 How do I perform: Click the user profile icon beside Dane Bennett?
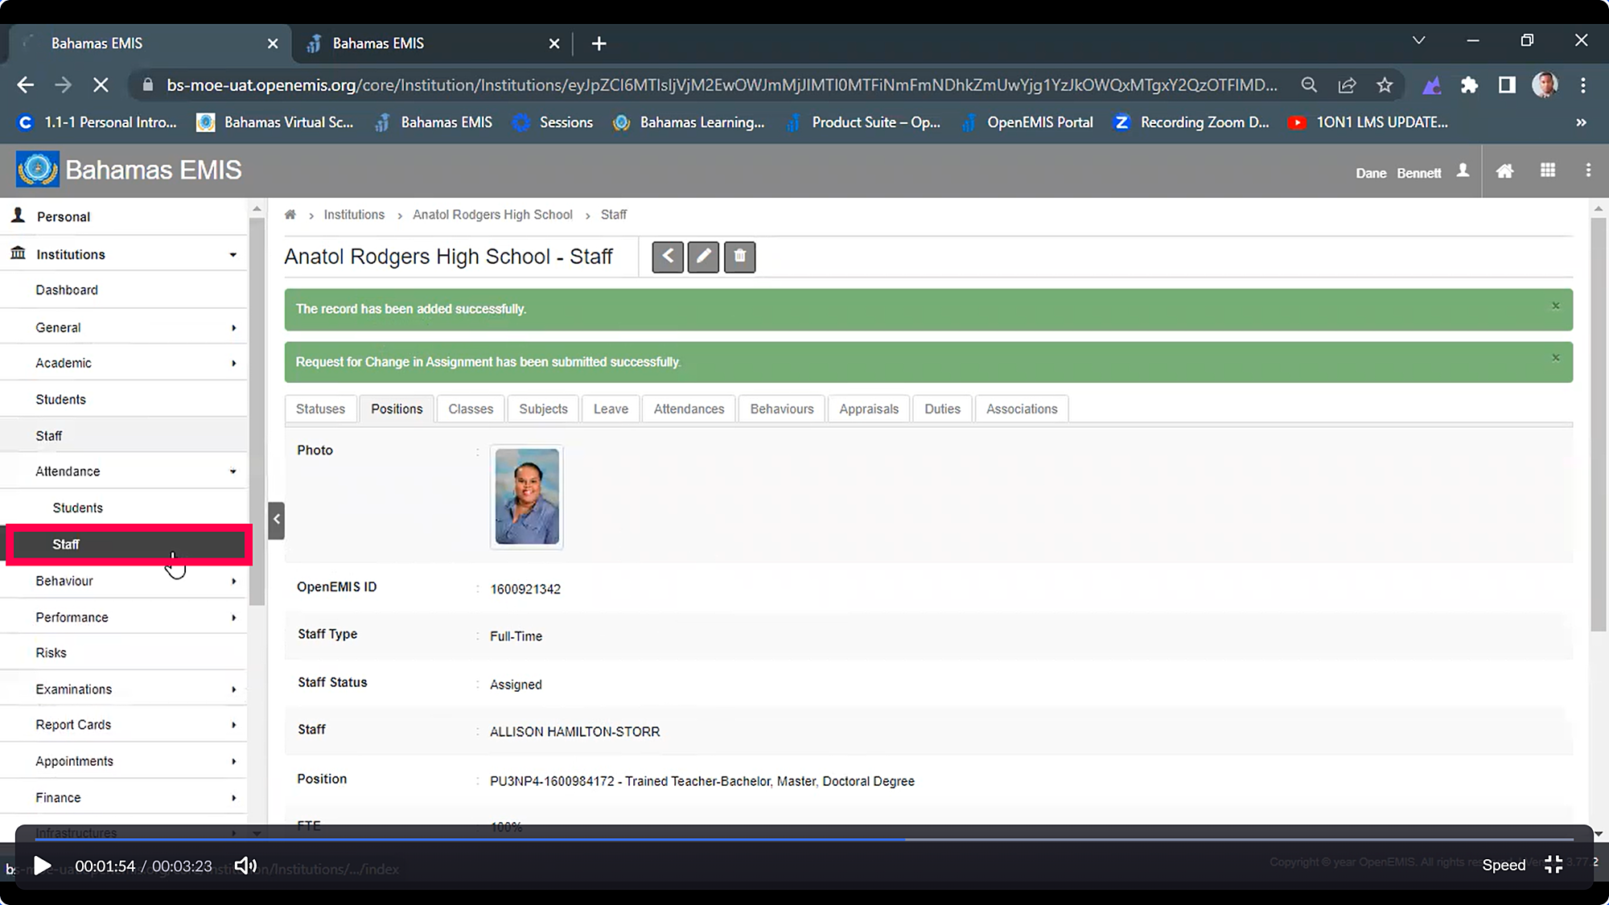(1463, 171)
